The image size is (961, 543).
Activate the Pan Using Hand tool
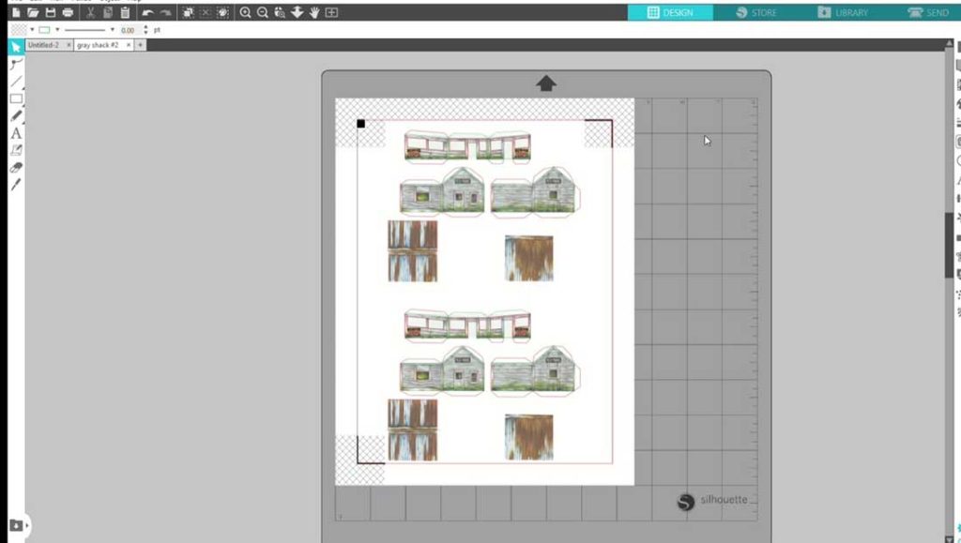pyautogui.click(x=313, y=12)
